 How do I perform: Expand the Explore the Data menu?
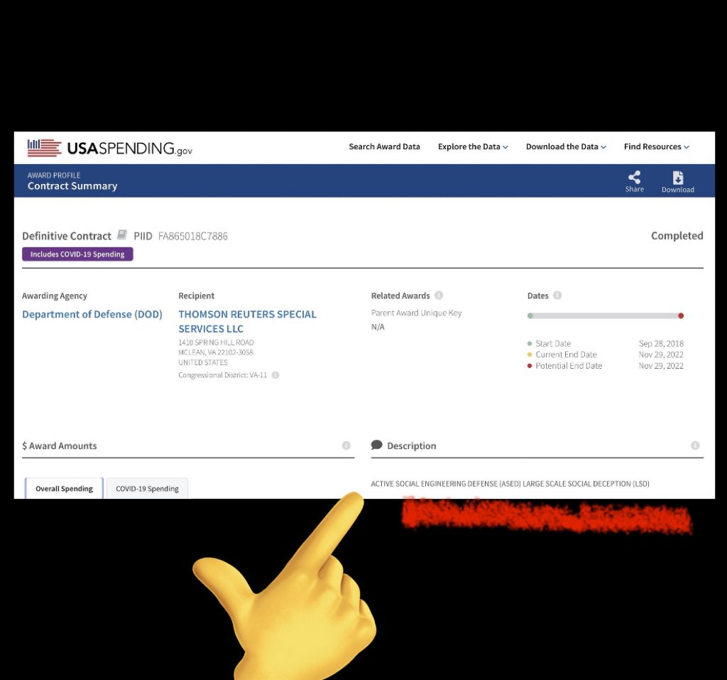[473, 146]
